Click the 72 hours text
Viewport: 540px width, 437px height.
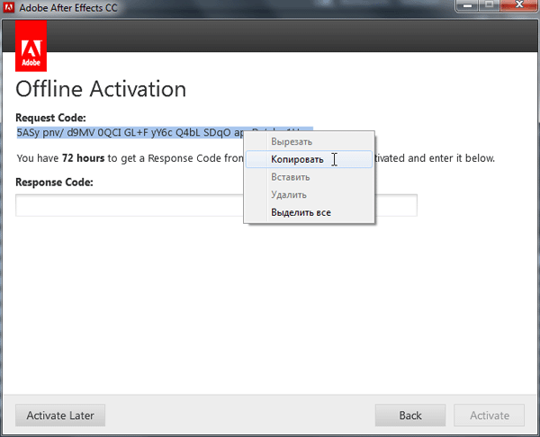84,158
